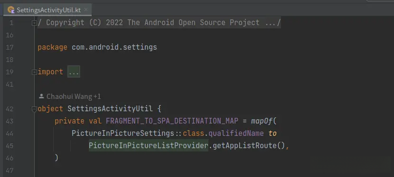Viewport: 394px width, 177px height.
Task: Click the getAppListRoute() method call
Action: (x=249, y=145)
